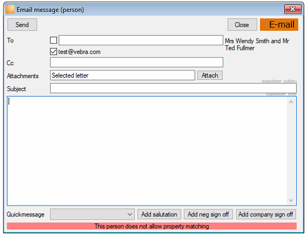The height and width of the screenshot is (237, 307).
Task: Click the test@vebra.com email label
Action: tap(79, 52)
